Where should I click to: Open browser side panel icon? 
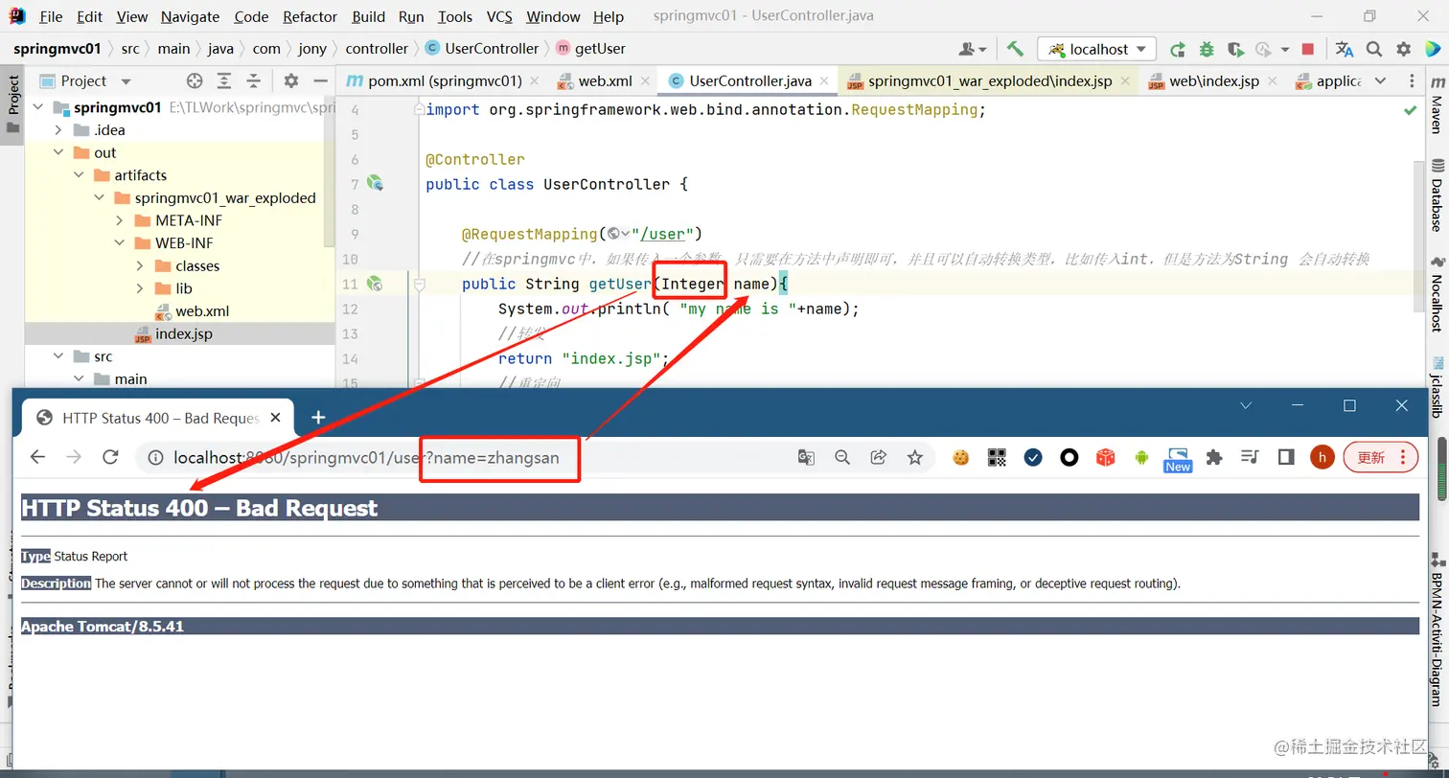coord(1286,457)
